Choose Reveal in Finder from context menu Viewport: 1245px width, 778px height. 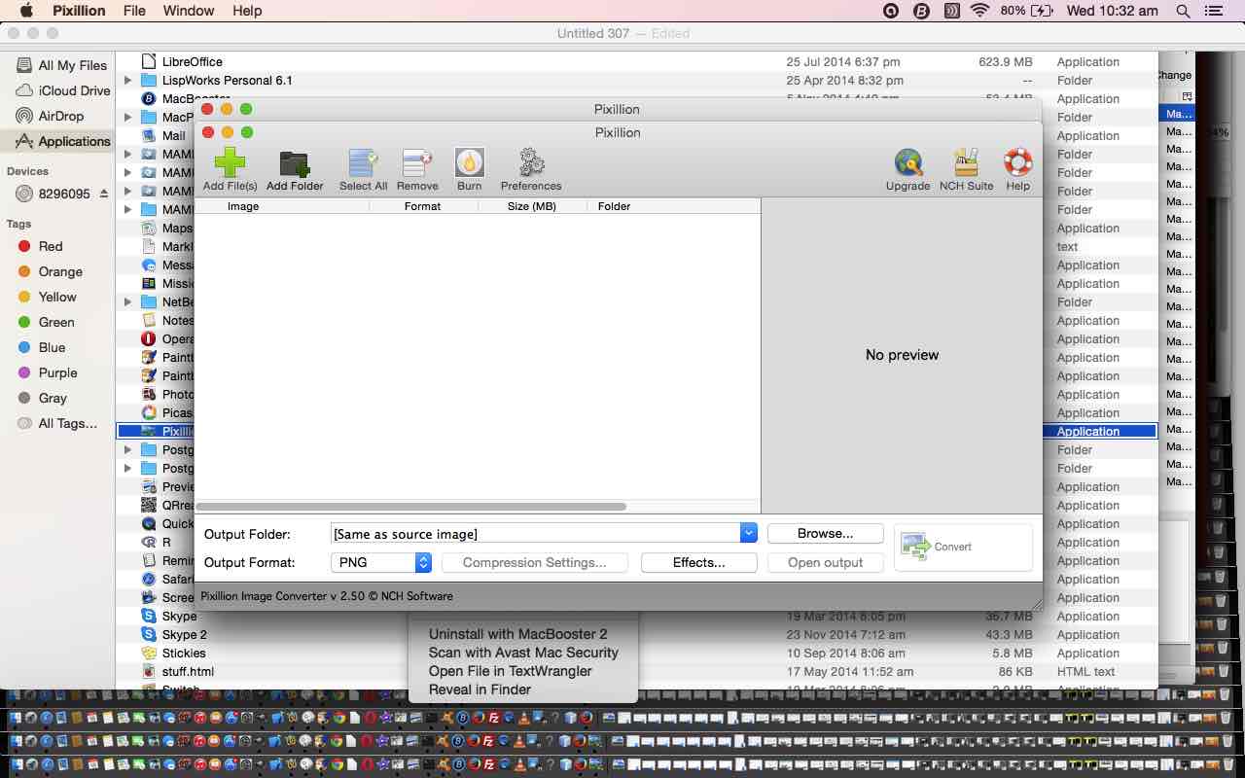pyautogui.click(x=480, y=690)
